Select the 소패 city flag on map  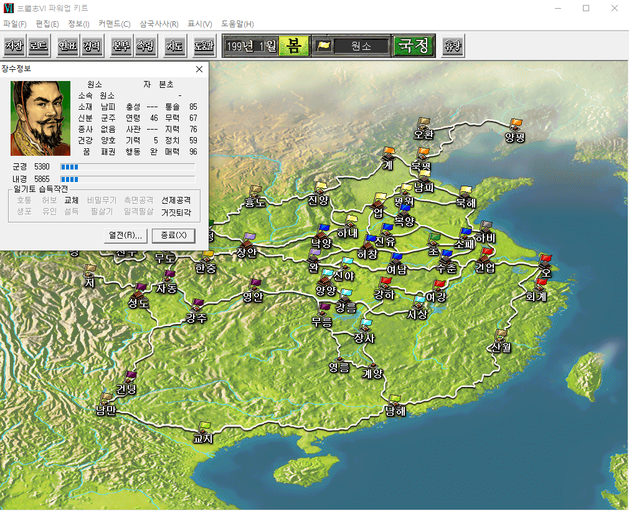point(465,233)
